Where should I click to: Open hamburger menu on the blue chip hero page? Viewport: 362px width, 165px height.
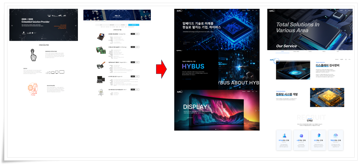pyautogui.click(x=253, y=10)
